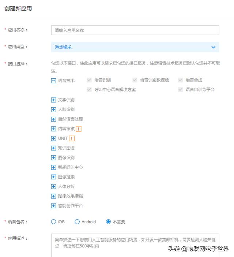Click the 应用名称 input field

[x=135, y=30]
